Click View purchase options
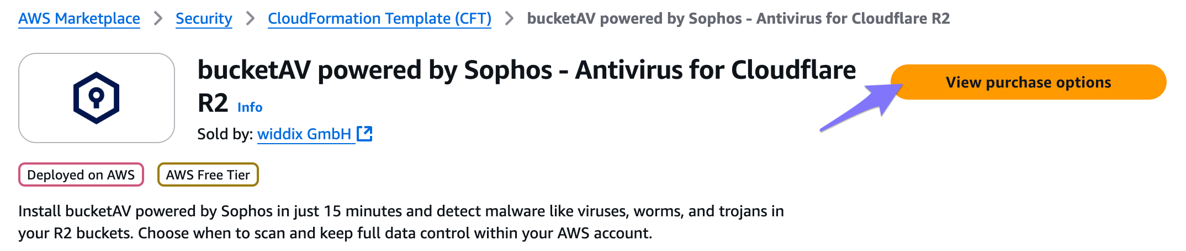Screen dimensions: 1186x251 point(1029,82)
